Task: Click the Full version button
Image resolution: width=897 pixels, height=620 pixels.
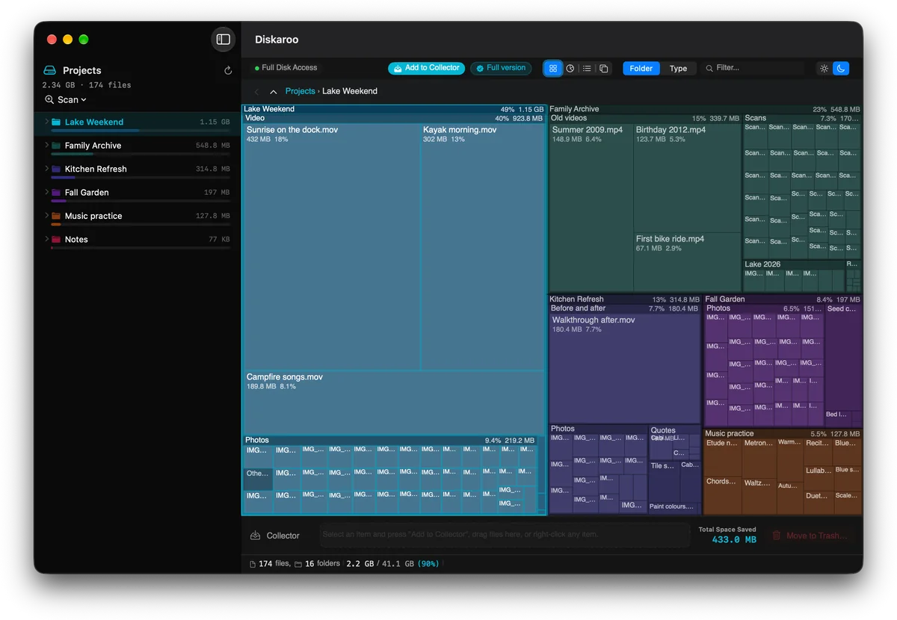Action: (501, 68)
